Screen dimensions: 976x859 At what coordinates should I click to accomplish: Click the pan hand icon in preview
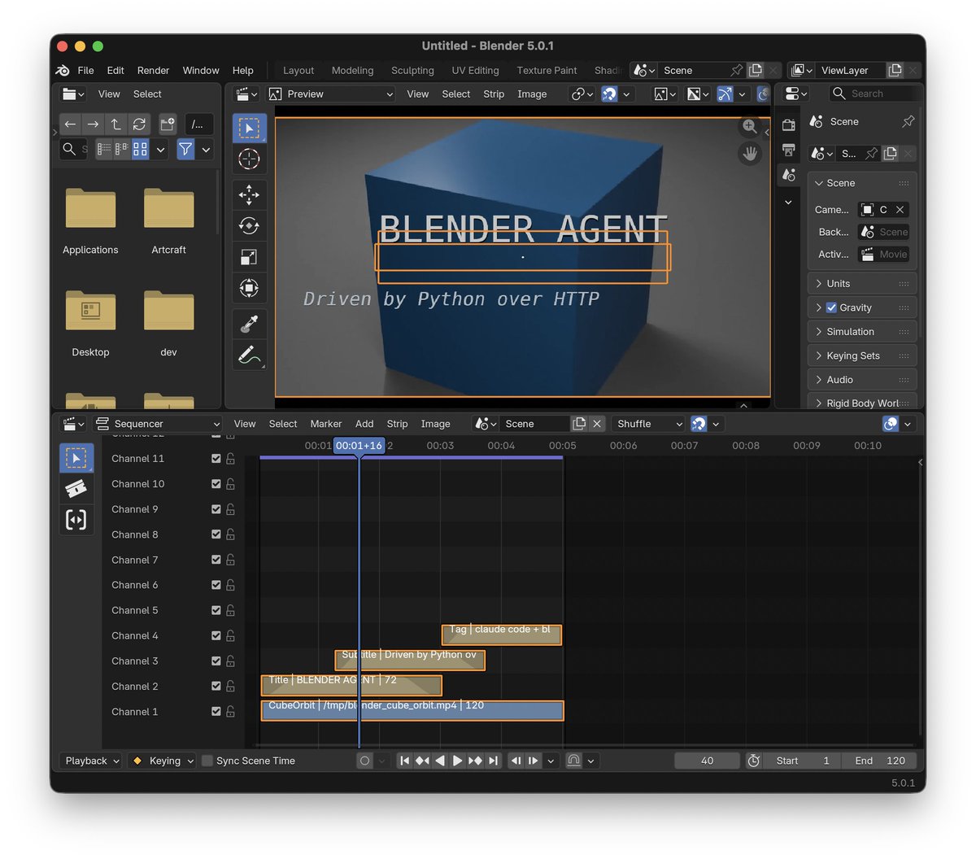pos(750,153)
